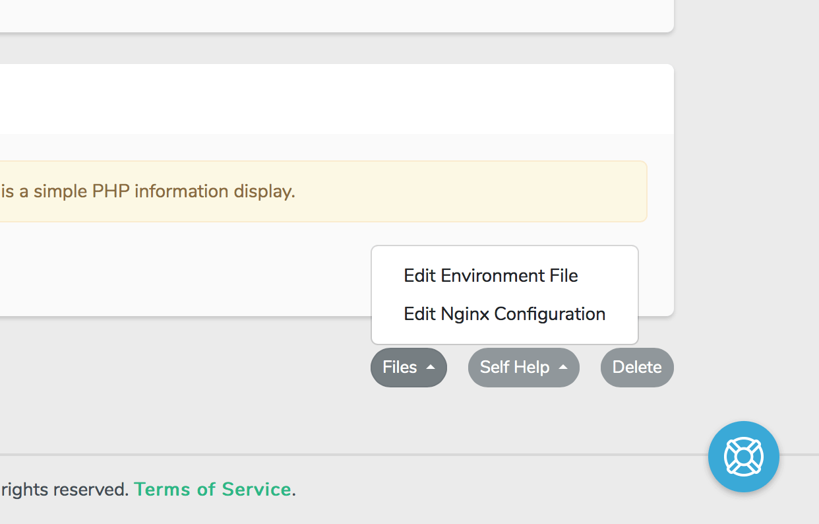Open the Self Help dropdown

point(524,367)
